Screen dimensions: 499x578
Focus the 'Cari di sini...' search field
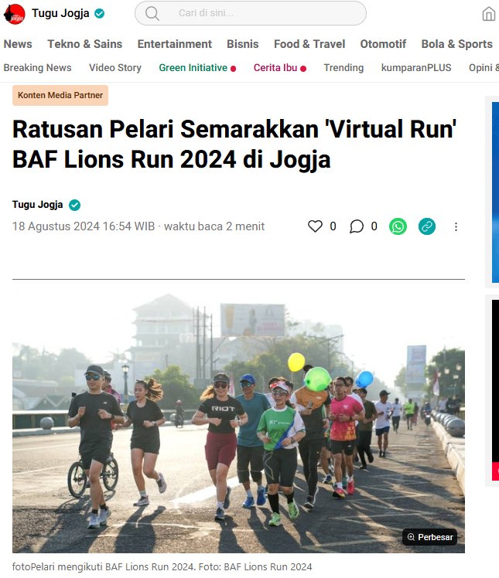pos(251,13)
